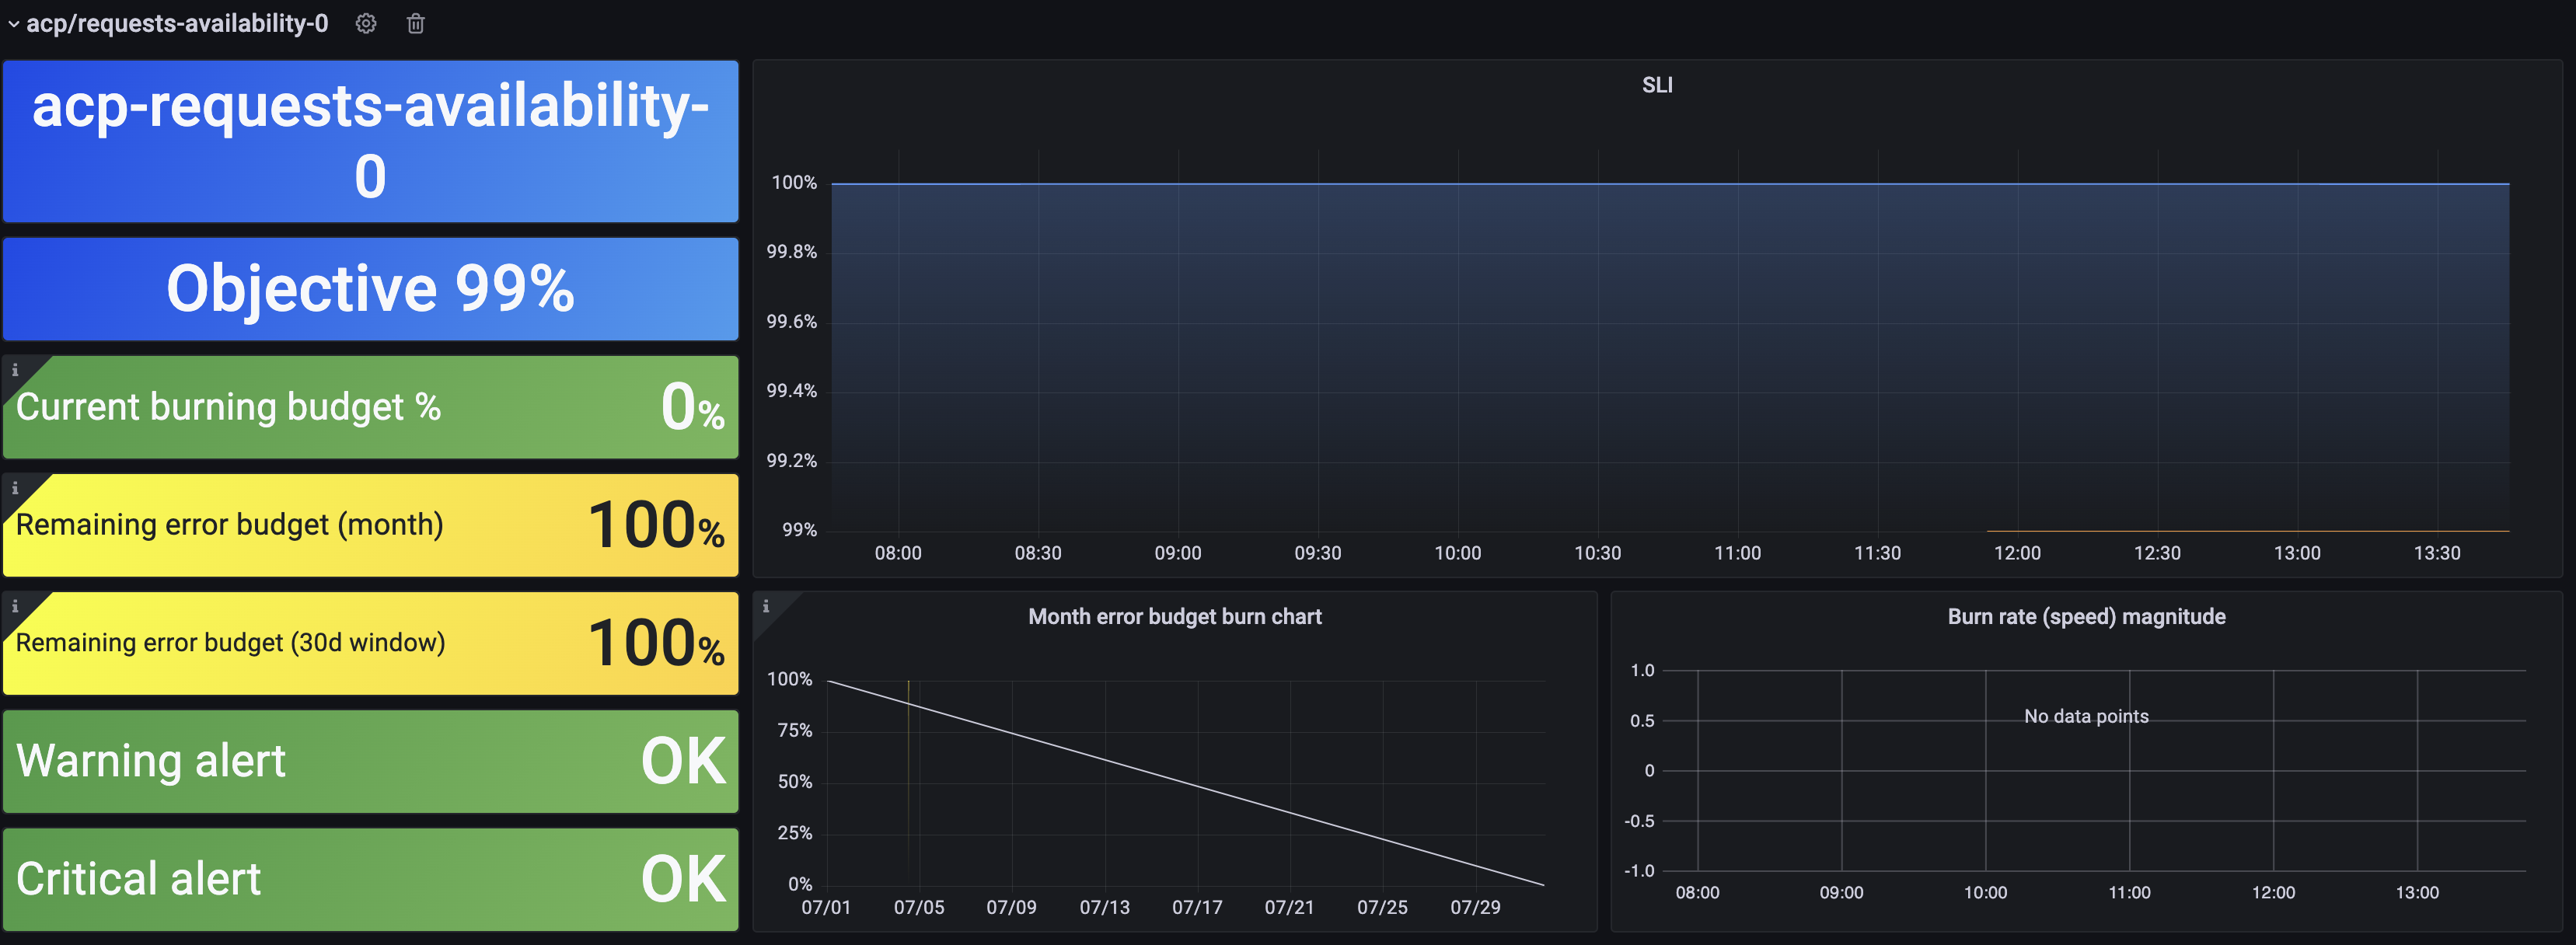Click the Warning alert OK panel

[x=370, y=761]
